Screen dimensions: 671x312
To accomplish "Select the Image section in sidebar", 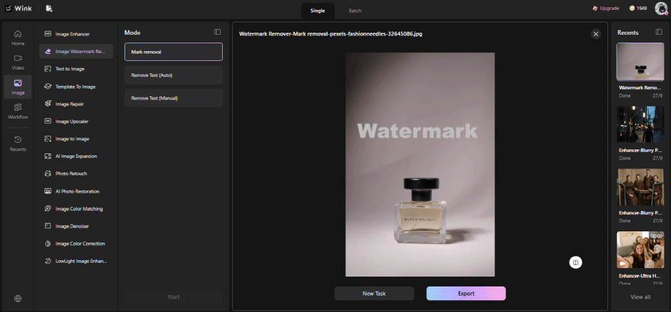I will click(18, 87).
